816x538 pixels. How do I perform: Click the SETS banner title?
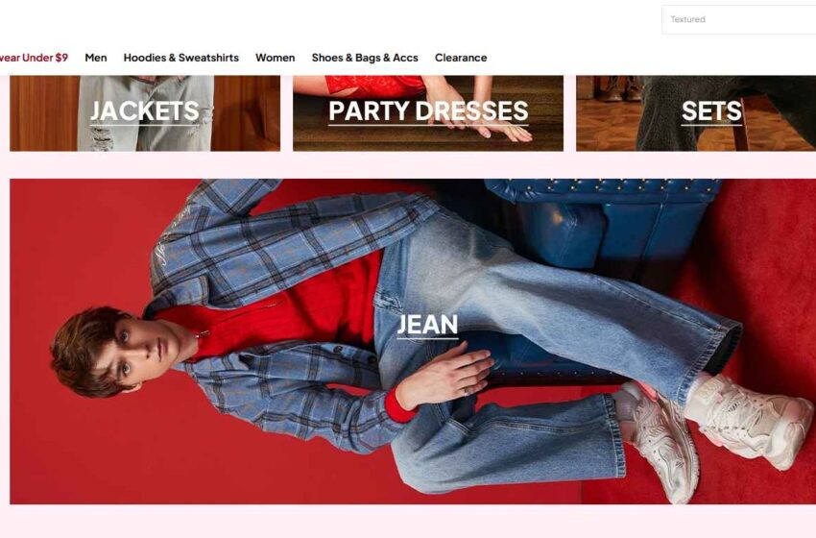[x=711, y=110]
